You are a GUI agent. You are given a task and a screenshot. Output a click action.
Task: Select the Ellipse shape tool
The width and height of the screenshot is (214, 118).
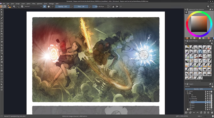click(2, 26)
